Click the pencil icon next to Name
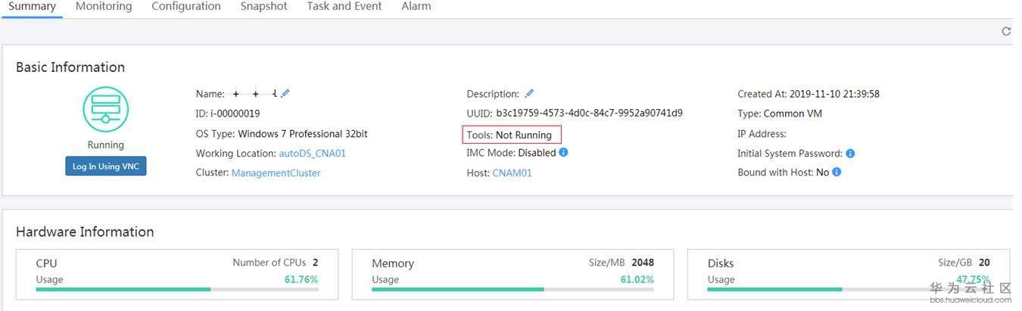The image size is (1022, 311). pos(285,94)
